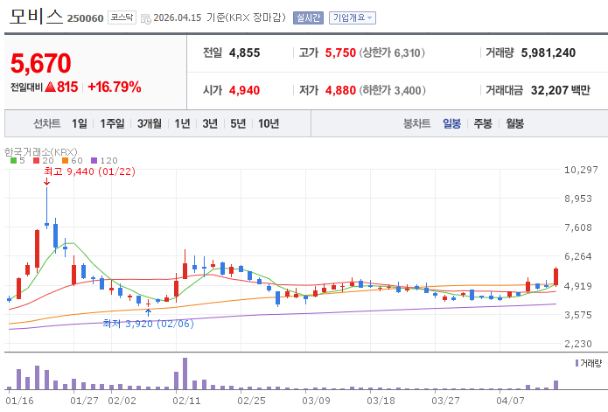Screen dimensions: 608x412
Task: Select the 1년 line chart tab
Action: (x=182, y=123)
